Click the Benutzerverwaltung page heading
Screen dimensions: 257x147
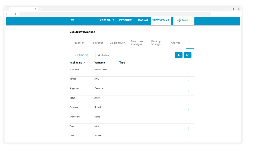[82, 32]
